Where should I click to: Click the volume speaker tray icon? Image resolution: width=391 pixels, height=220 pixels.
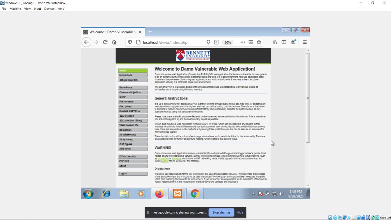[x=281, y=194]
